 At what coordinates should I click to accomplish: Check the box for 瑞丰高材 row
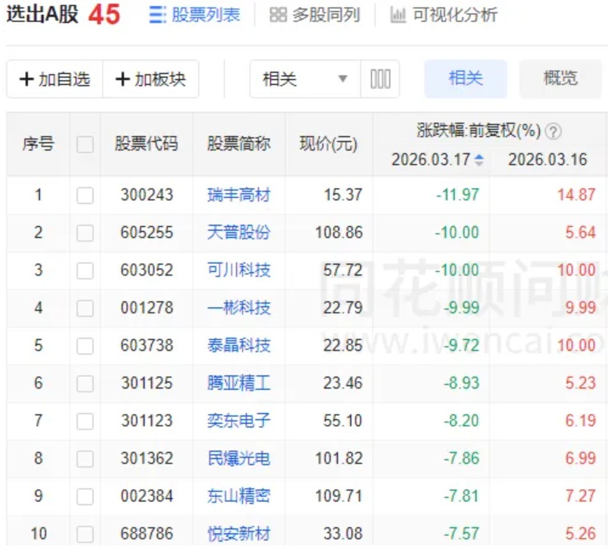tap(85, 196)
